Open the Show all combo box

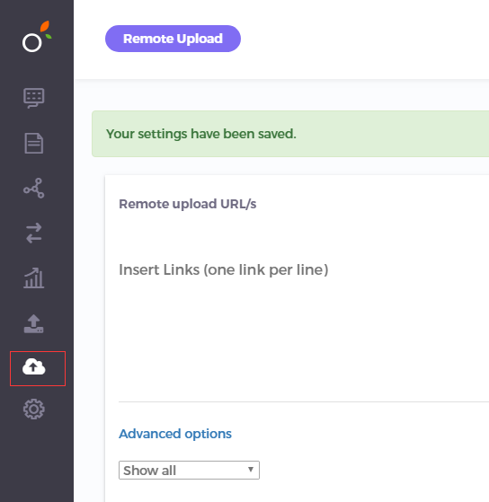tap(189, 470)
